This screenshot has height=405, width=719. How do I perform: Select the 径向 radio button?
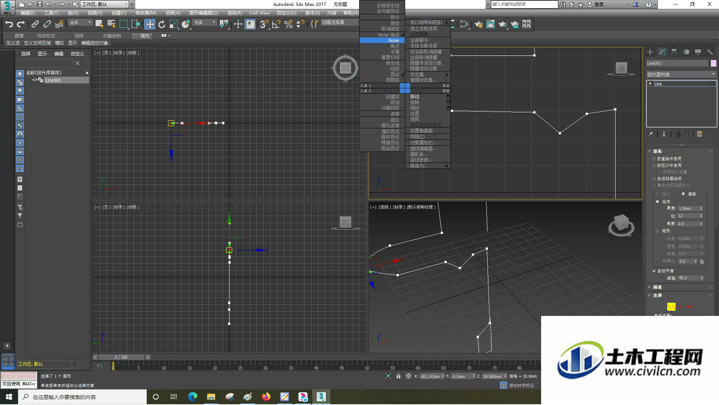657,201
